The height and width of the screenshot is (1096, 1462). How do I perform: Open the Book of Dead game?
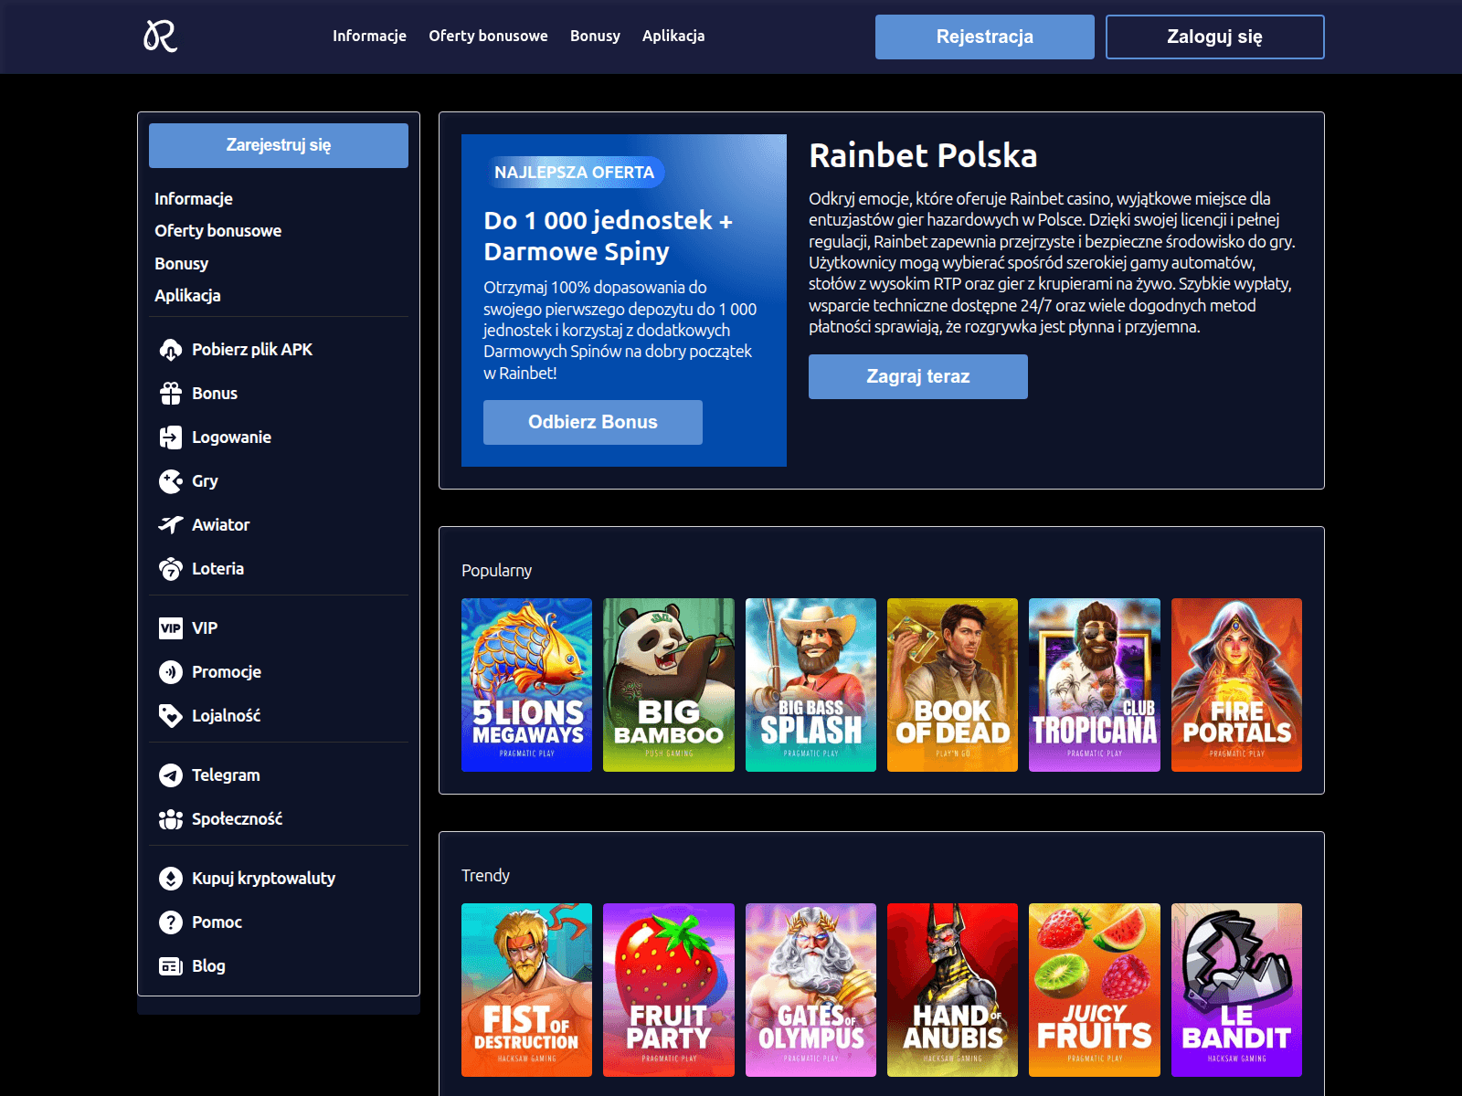coord(952,685)
